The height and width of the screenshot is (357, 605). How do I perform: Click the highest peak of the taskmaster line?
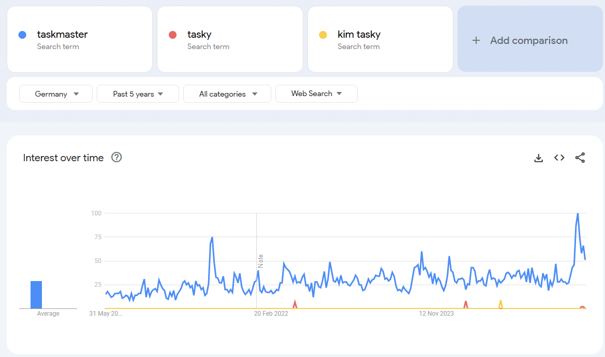(578, 214)
